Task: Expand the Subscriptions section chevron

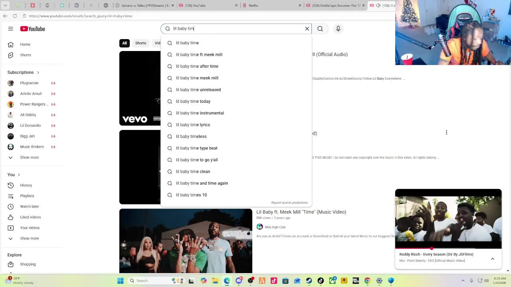Action: tap(38, 73)
